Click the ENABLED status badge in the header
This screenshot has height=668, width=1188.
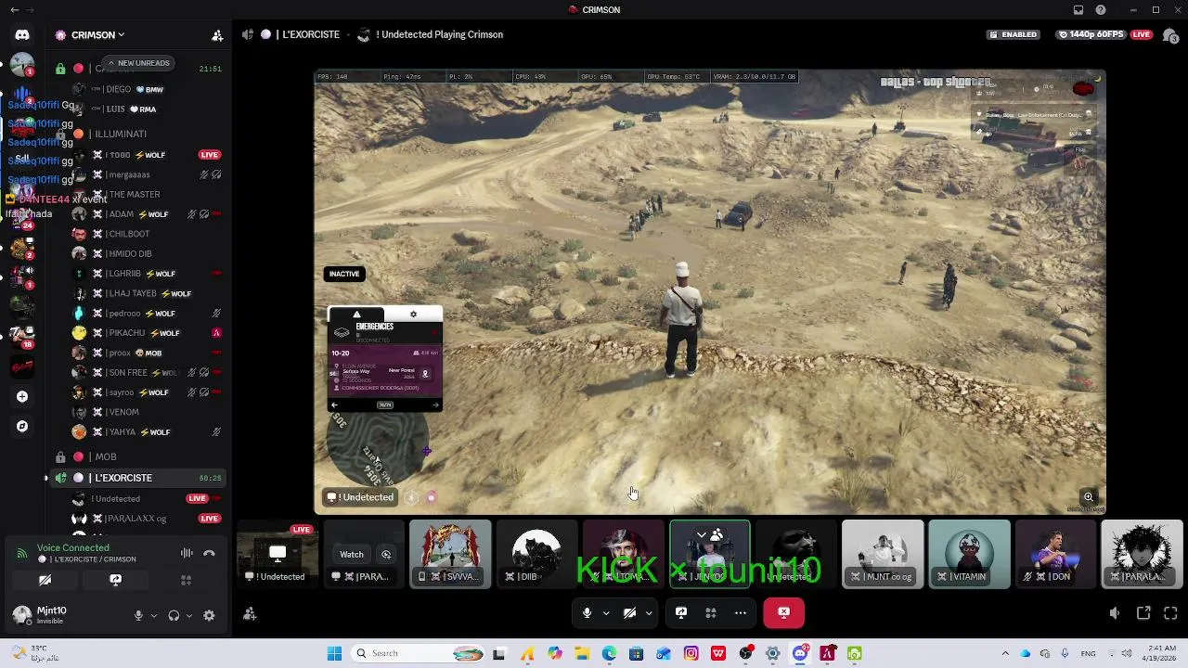pos(1013,34)
